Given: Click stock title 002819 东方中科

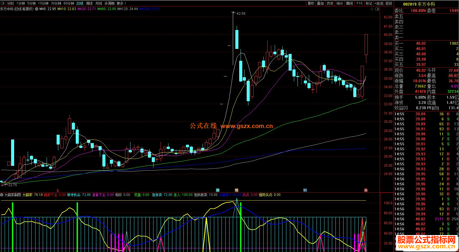Looking at the screenshot, I should pyautogui.click(x=419, y=4).
